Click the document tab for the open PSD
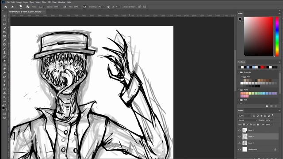Screen dimensions: 283x159 (26, 12)
